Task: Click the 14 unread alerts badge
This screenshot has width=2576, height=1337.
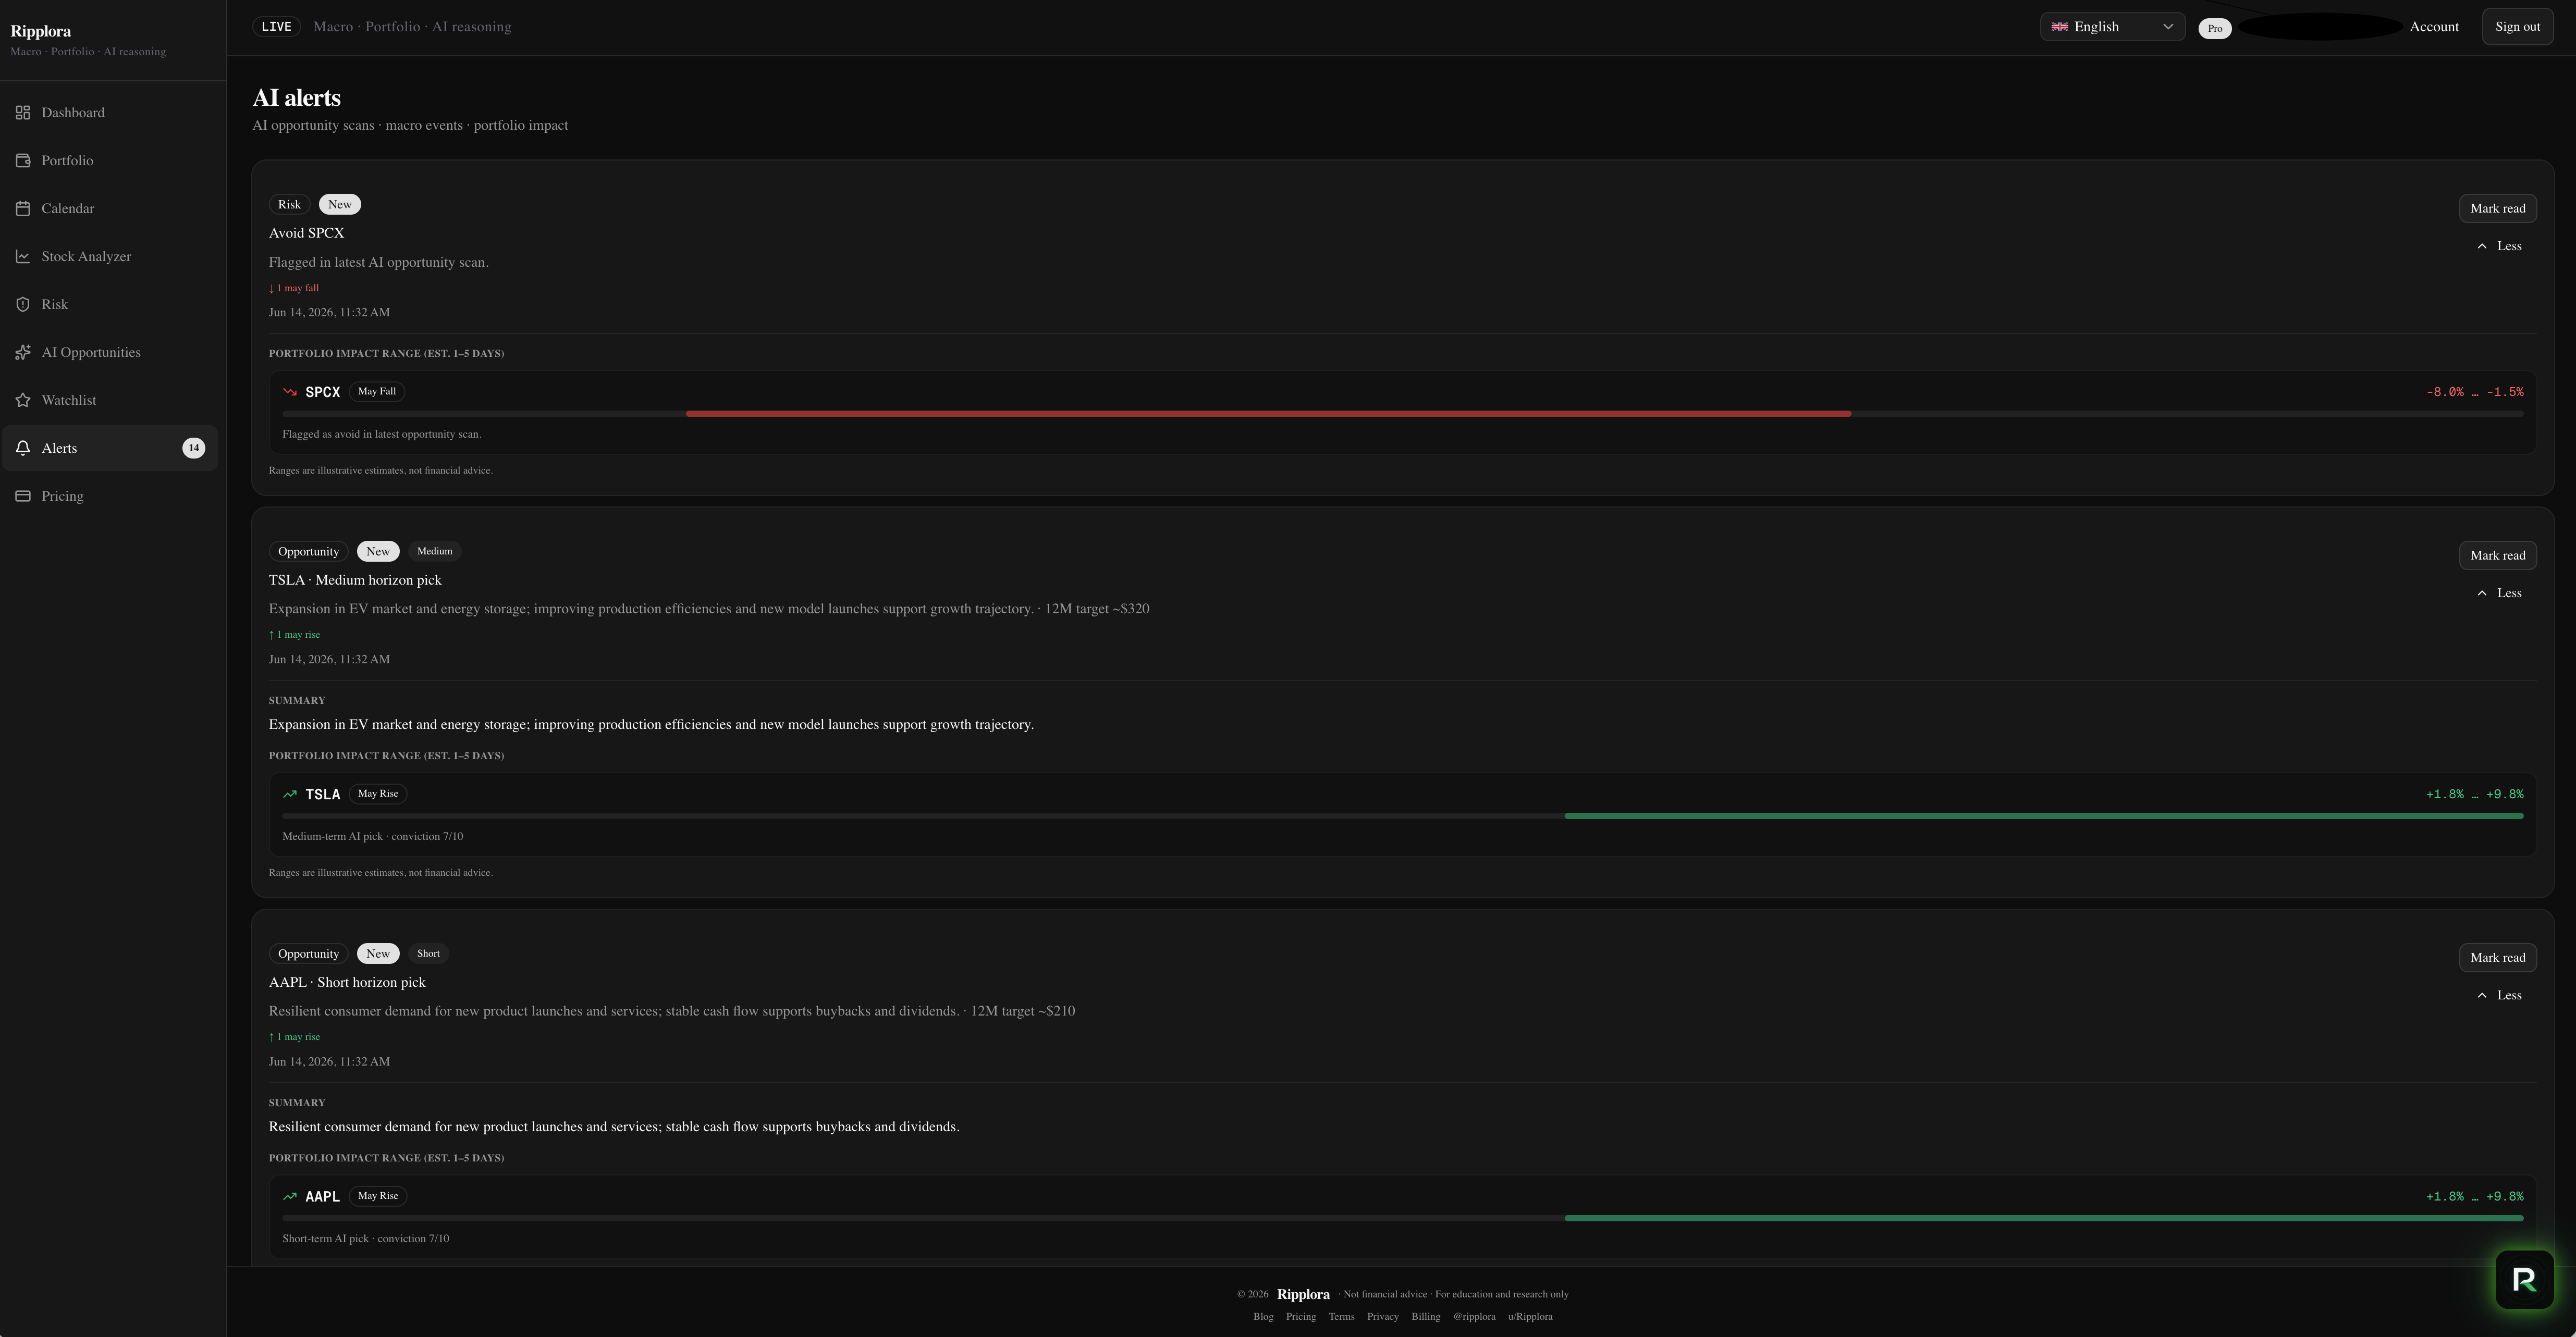Action: [x=194, y=449]
